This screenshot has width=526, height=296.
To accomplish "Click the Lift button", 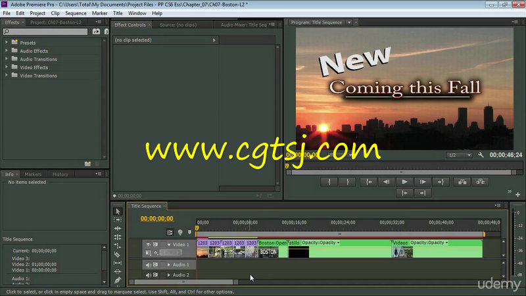I will (x=462, y=182).
